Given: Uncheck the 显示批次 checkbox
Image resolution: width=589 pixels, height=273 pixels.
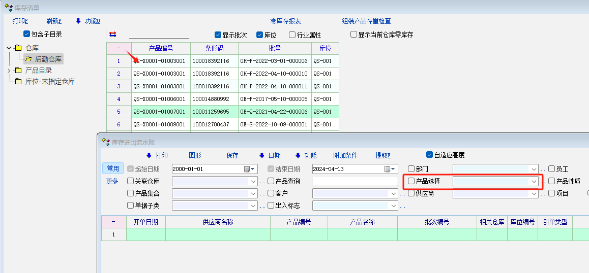Looking at the screenshot, I should click(218, 35).
